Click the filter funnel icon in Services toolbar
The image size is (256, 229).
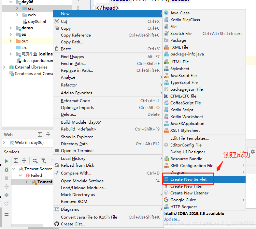click(44, 161)
